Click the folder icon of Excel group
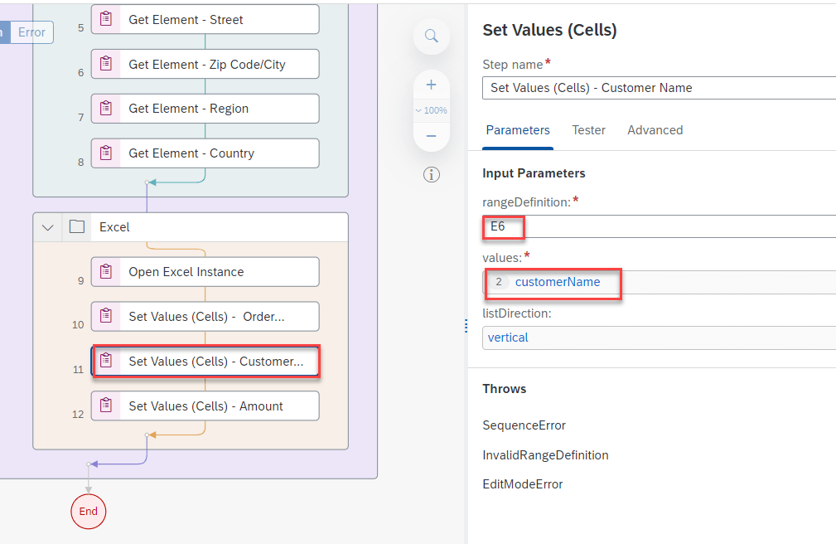Screen dimensions: 836x544 point(77,226)
